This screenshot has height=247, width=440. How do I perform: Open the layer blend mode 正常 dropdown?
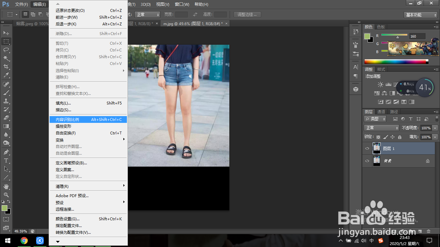coord(381,128)
